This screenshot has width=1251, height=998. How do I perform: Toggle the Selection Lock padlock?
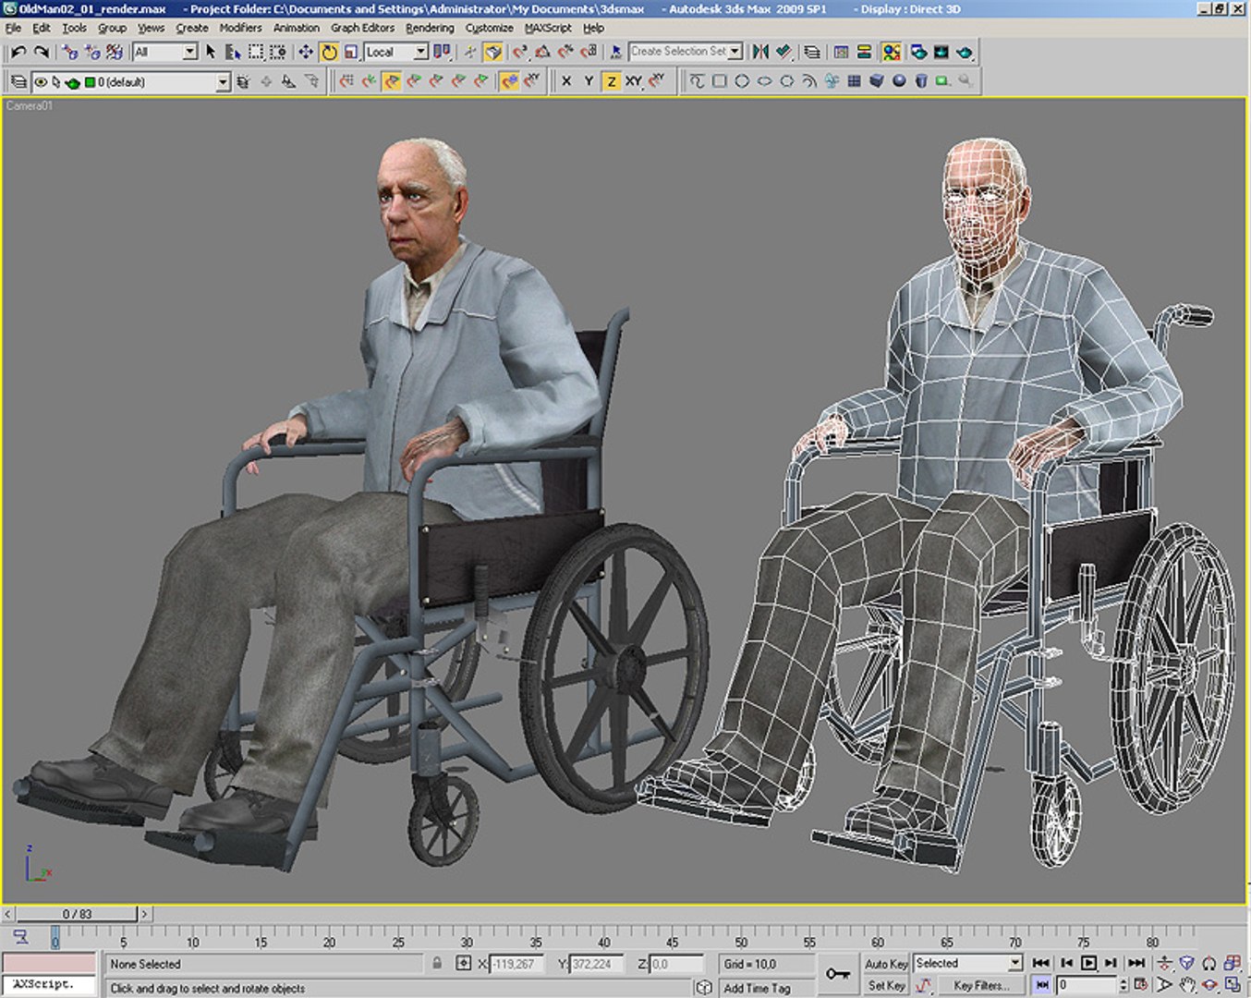point(437,964)
